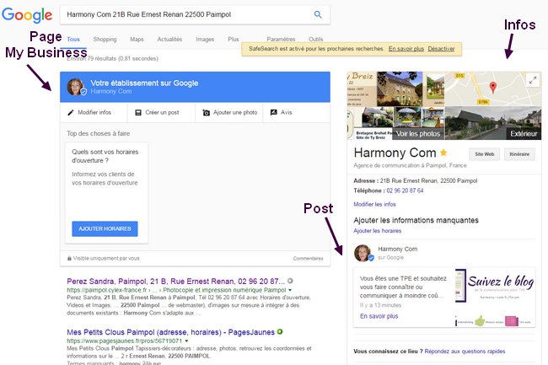
Task: Expand the Plus menu
Action: coord(233,39)
